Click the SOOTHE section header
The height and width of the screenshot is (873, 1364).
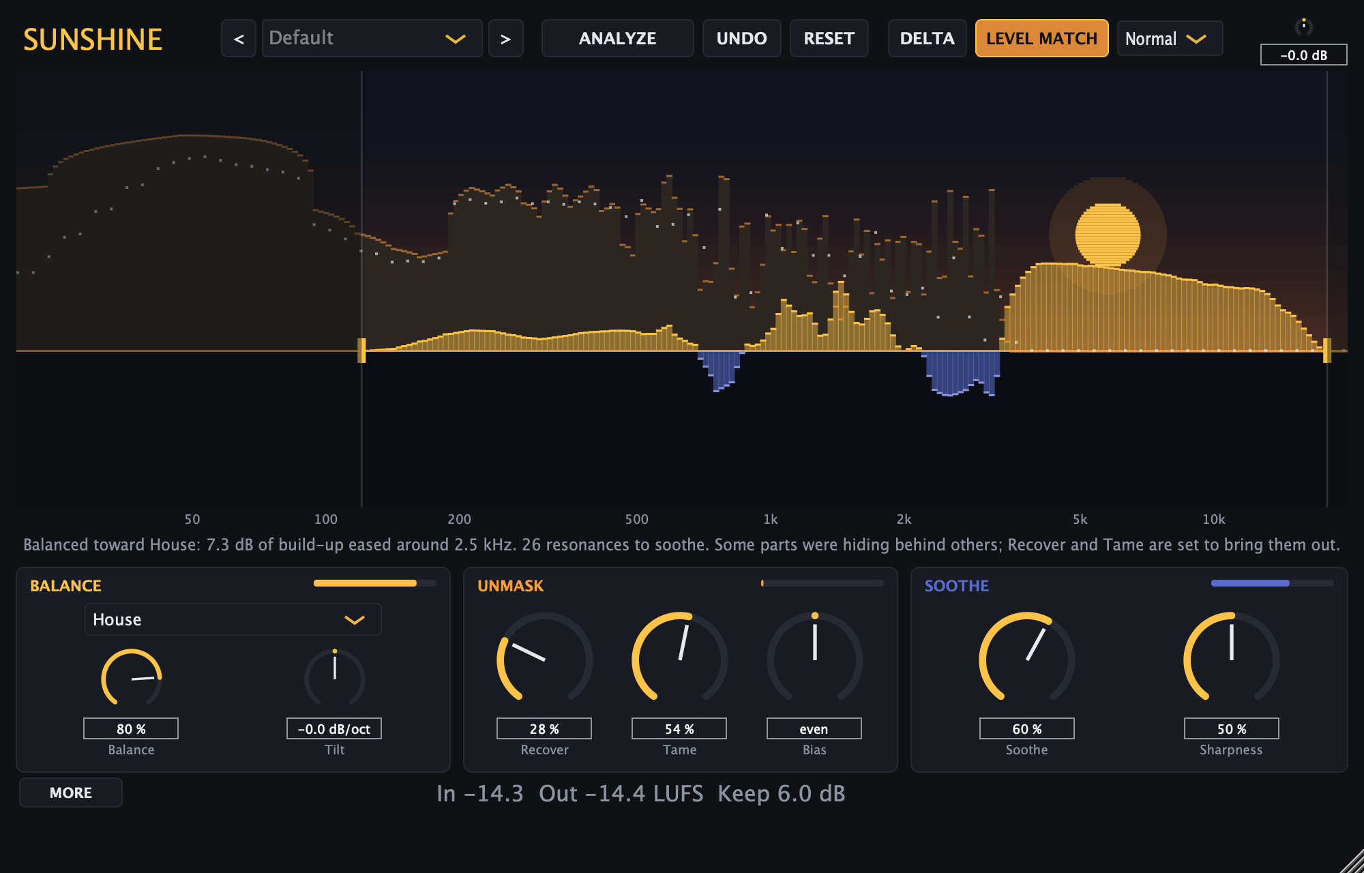pyautogui.click(x=956, y=586)
